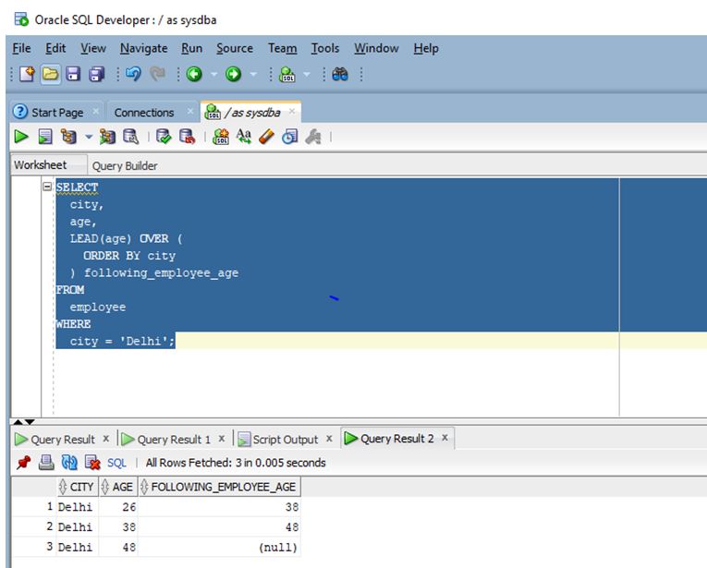Collapse the SELECT statement code fold

coord(47,187)
